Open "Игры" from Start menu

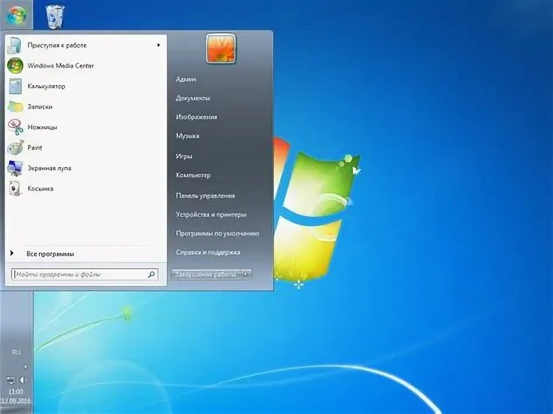(184, 156)
